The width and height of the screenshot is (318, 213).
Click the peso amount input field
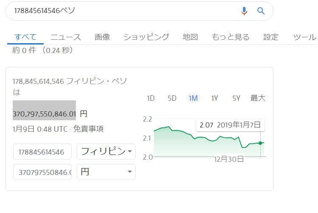pyautogui.click(x=42, y=152)
